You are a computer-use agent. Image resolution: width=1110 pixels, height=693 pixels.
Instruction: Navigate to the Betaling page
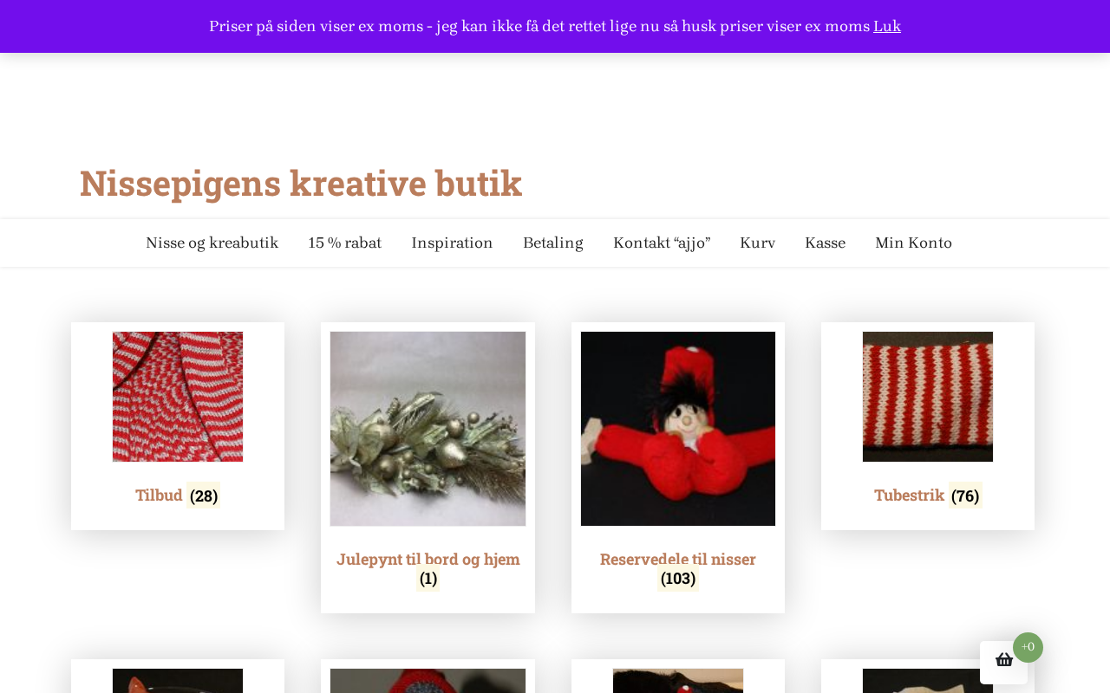pyautogui.click(x=553, y=243)
